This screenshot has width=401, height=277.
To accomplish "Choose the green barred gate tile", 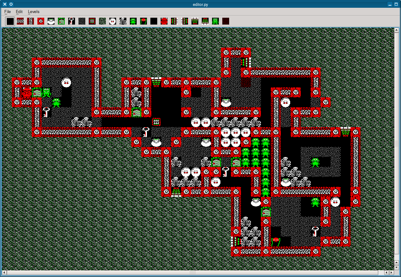I will (x=61, y=21).
